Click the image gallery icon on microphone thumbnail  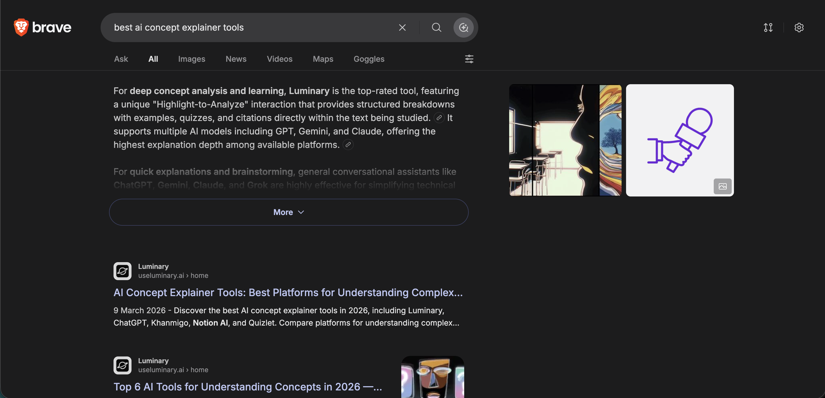722,186
